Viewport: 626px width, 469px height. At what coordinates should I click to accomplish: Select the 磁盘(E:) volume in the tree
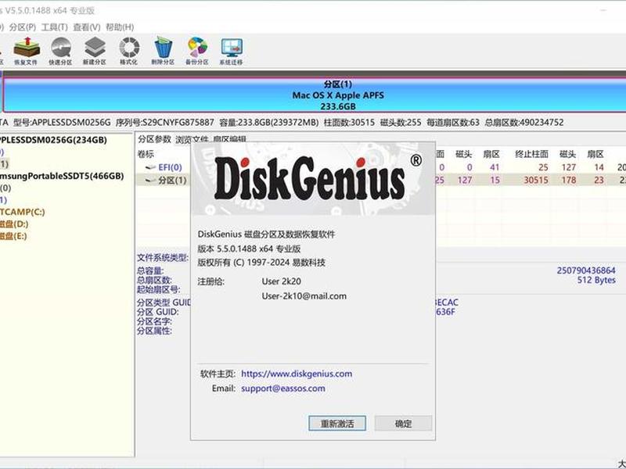[x=13, y=236]
